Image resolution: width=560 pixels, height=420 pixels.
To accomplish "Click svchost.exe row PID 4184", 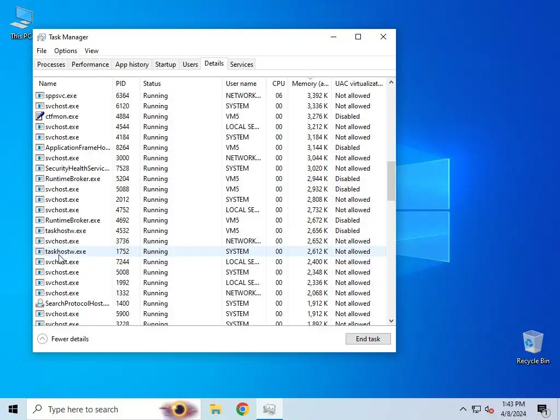I will 210,137.
